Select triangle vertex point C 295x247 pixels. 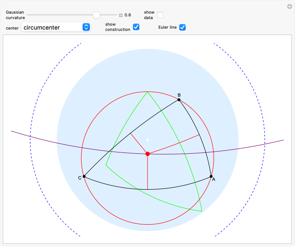84,176
